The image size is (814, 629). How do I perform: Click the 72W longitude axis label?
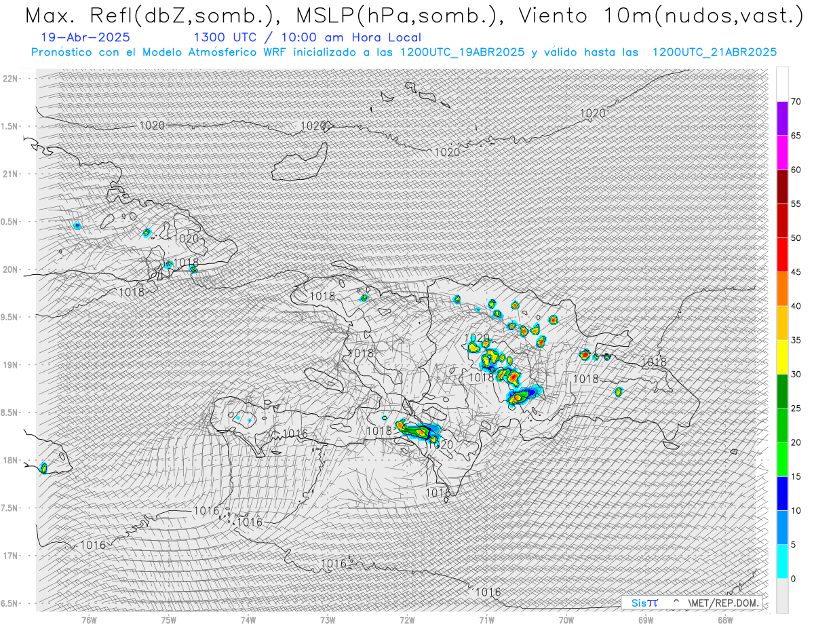tap(407, 620)
